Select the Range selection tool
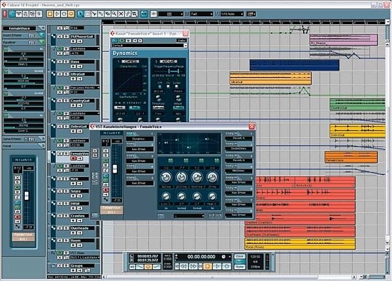 pos(88,14)
